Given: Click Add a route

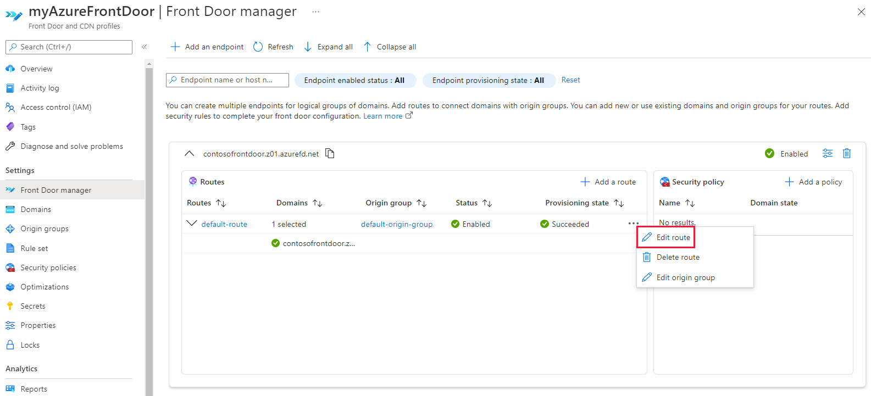Looking at the screenshot, I should [608, 182].
